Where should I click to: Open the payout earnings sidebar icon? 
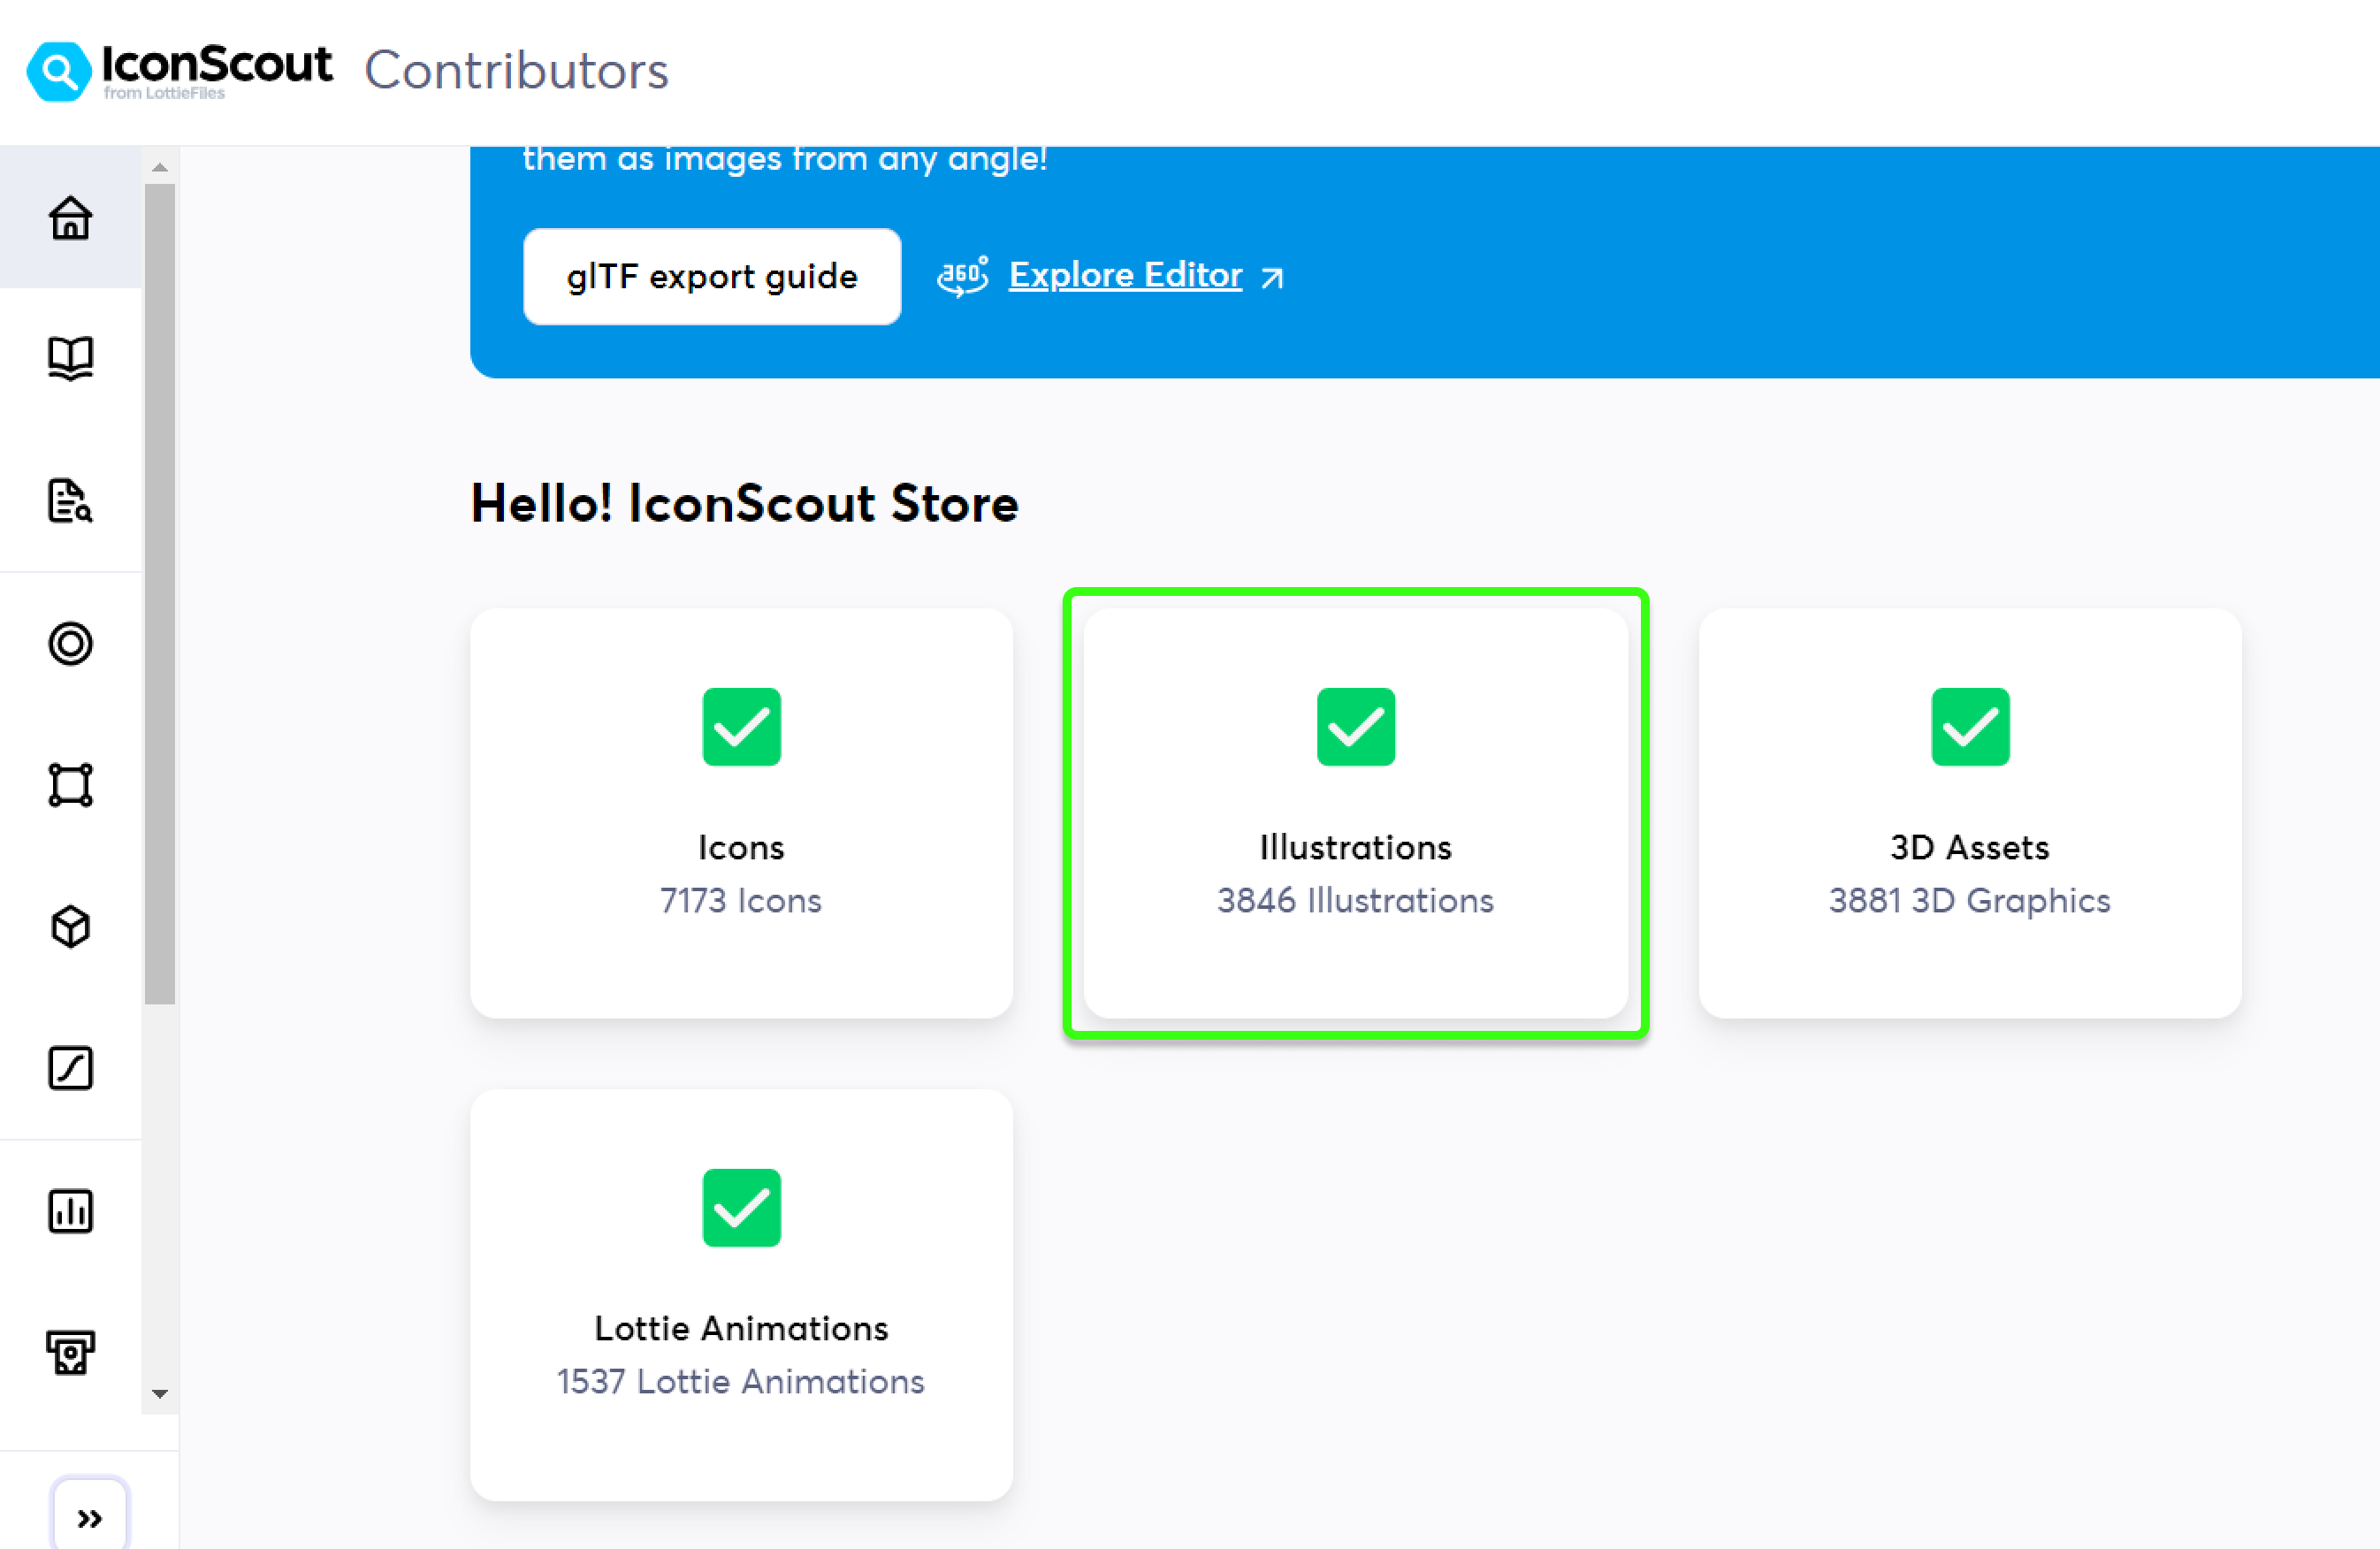(x=70, y=1353)
